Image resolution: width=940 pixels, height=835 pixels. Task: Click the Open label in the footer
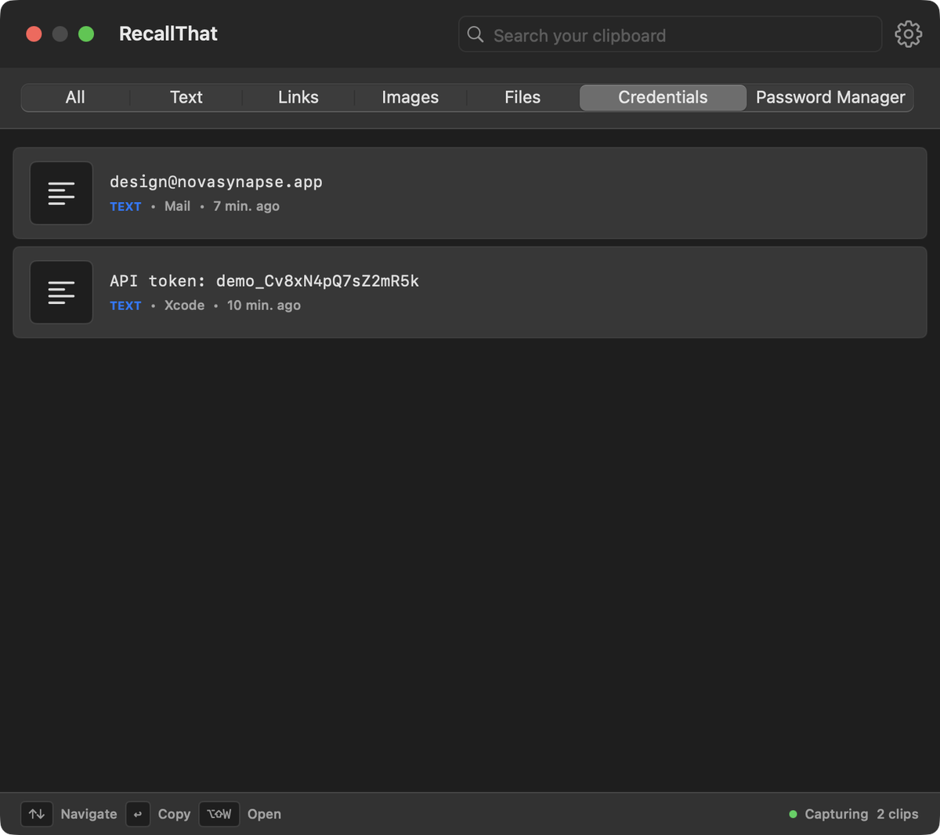point(264,814)
